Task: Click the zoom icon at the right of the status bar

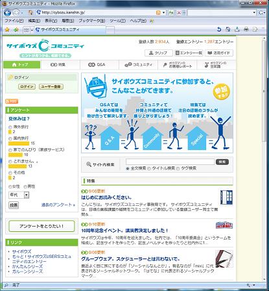Action: [248, 285]
